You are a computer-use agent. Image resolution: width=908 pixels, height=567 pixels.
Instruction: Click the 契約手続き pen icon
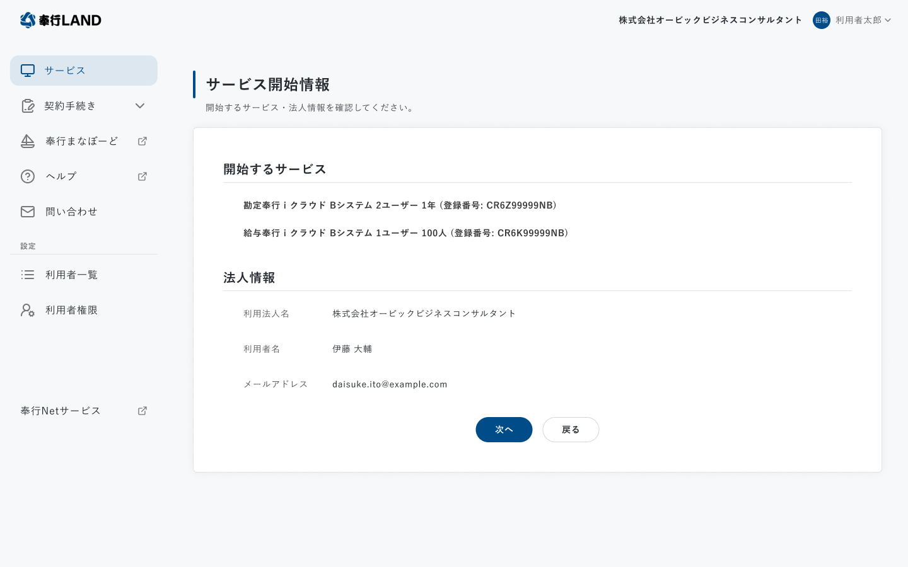[28, 106]
